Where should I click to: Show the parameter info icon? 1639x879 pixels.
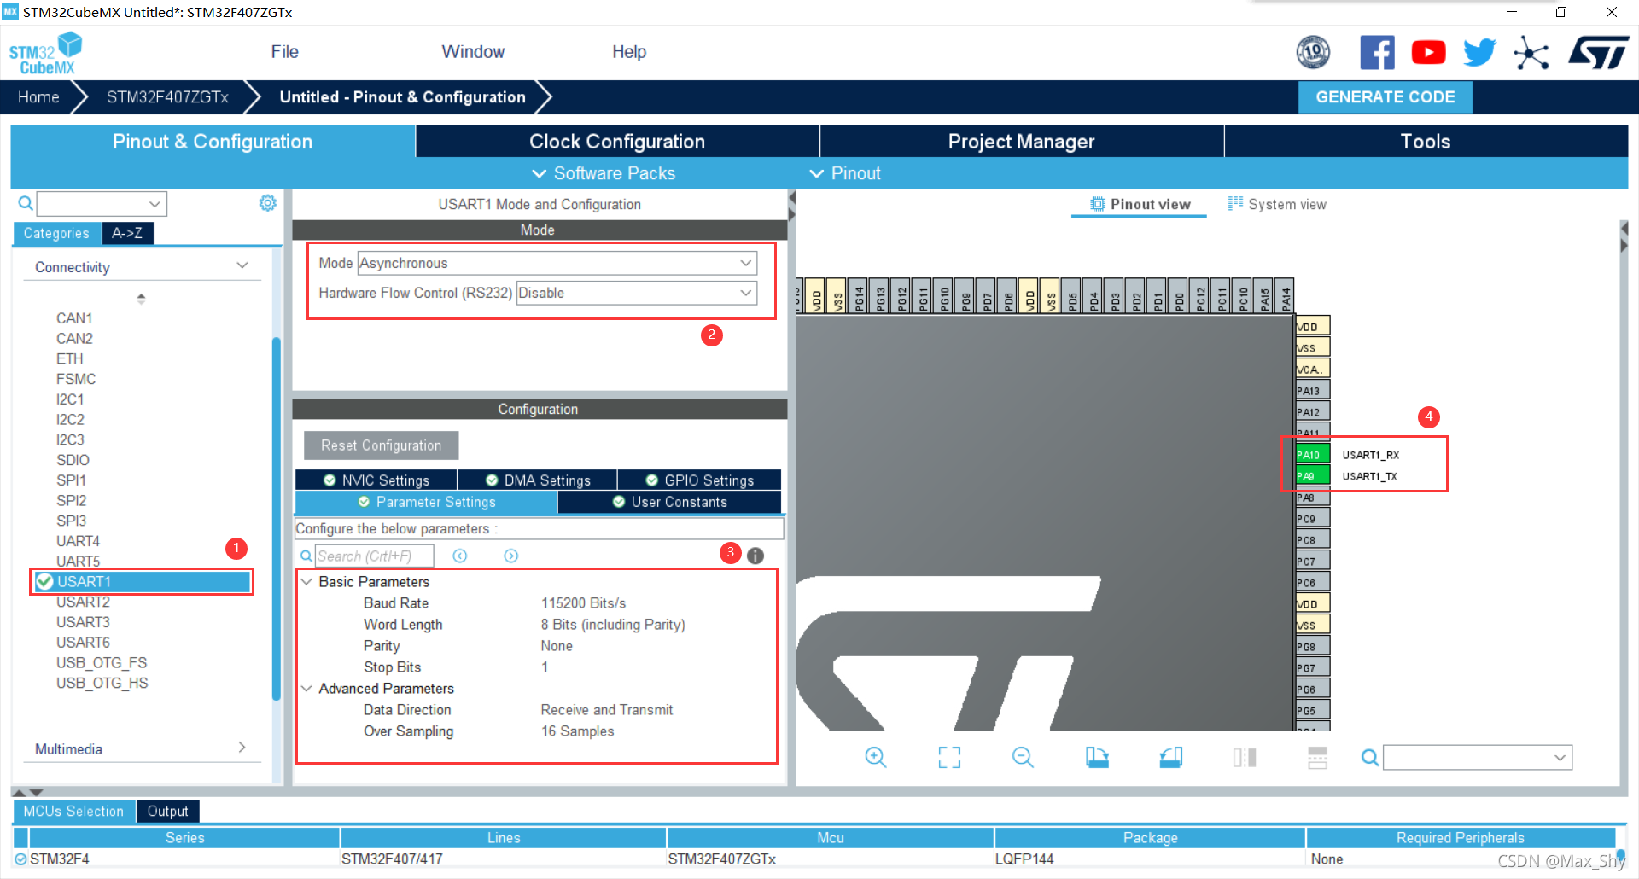click(755, 556)
